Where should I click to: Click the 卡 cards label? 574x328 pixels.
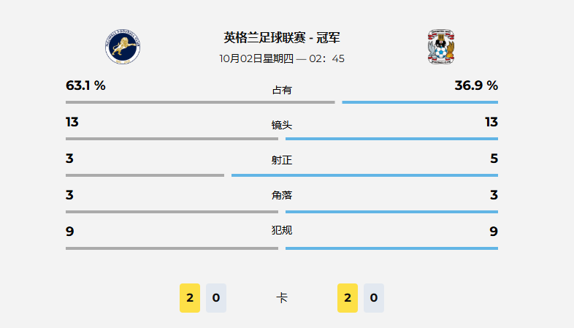pyautogui.click(x=282, y=298)
